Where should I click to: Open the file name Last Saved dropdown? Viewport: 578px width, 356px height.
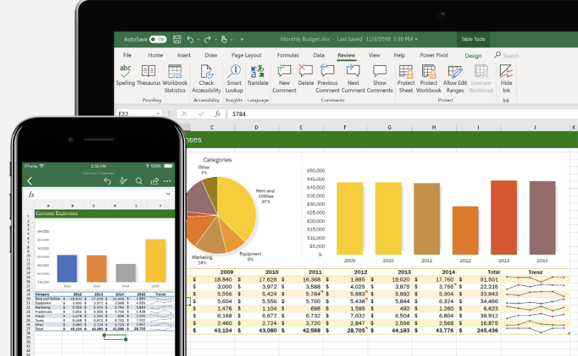click(416, 39)
